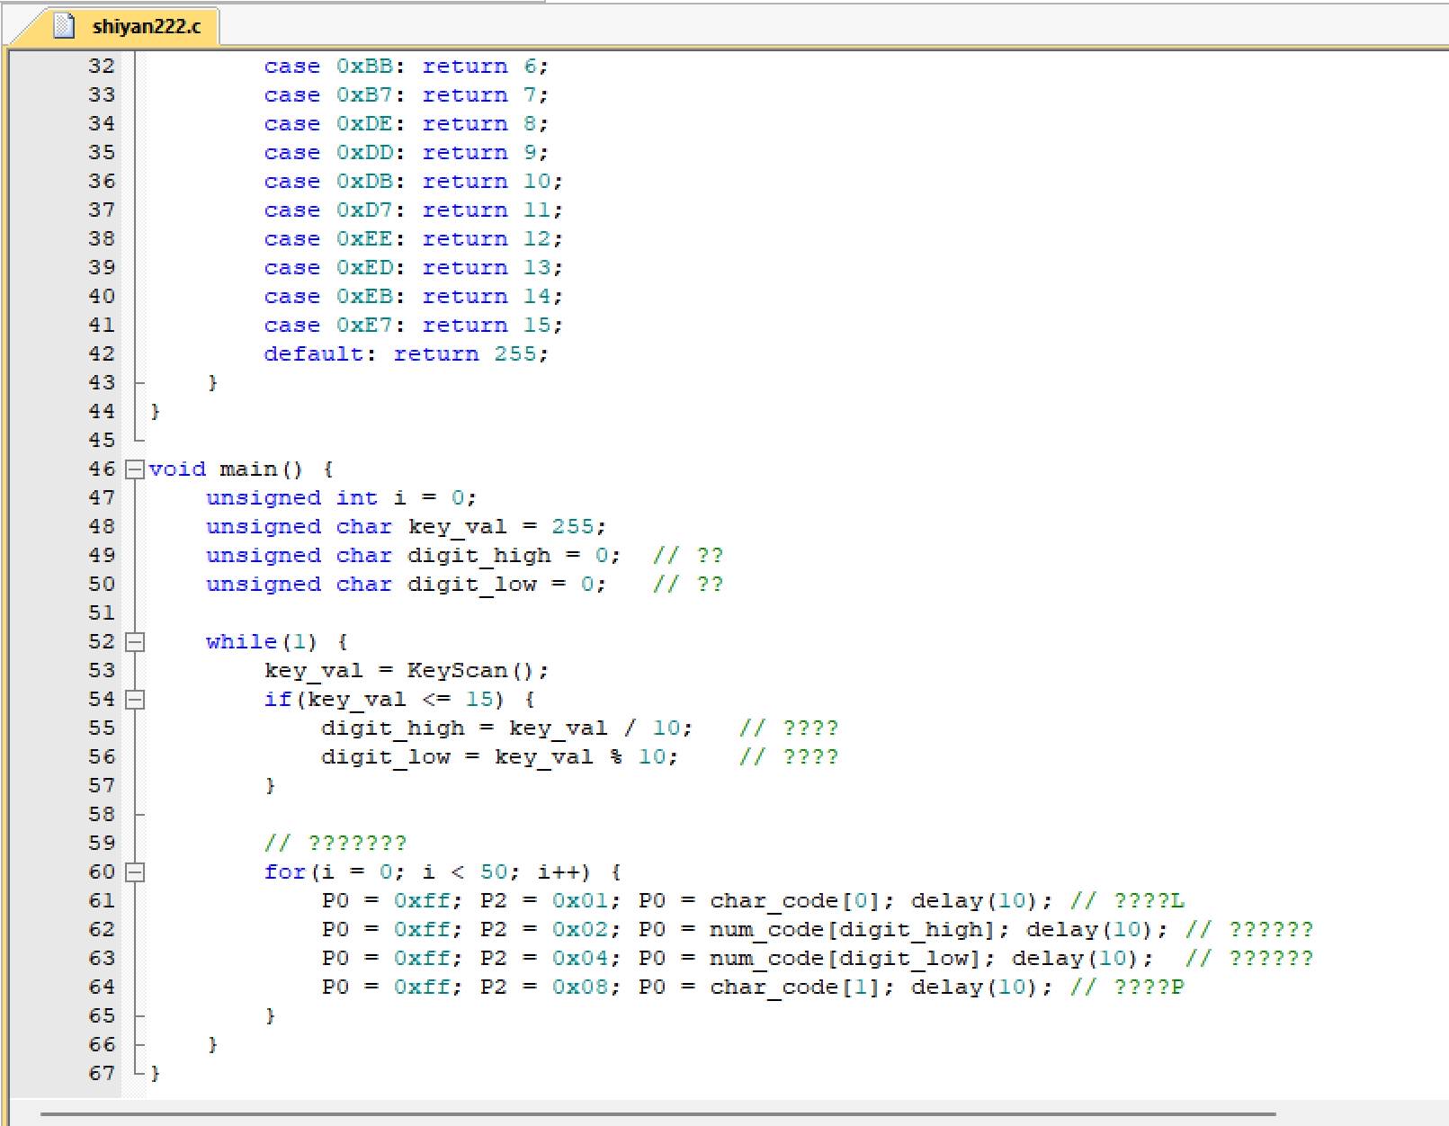The height and width of the screenshot is (1126, 1449).
Task: Click the '// ???????' comment on line 59
Action: point(335,844)
